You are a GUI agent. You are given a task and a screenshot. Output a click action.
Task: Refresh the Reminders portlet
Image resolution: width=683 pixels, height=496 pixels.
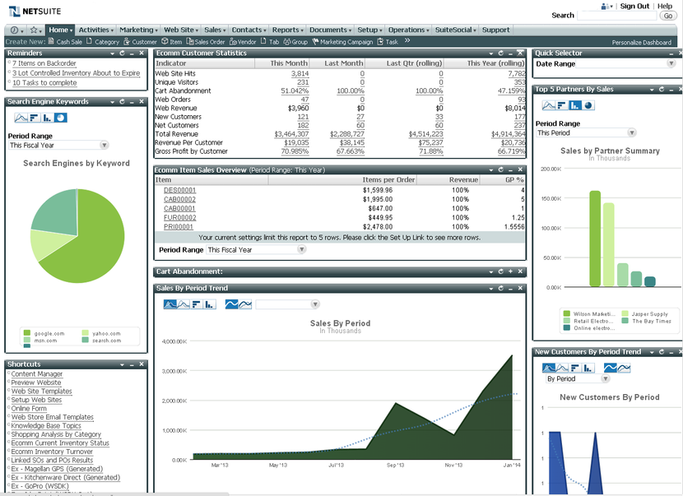point(122,53)
